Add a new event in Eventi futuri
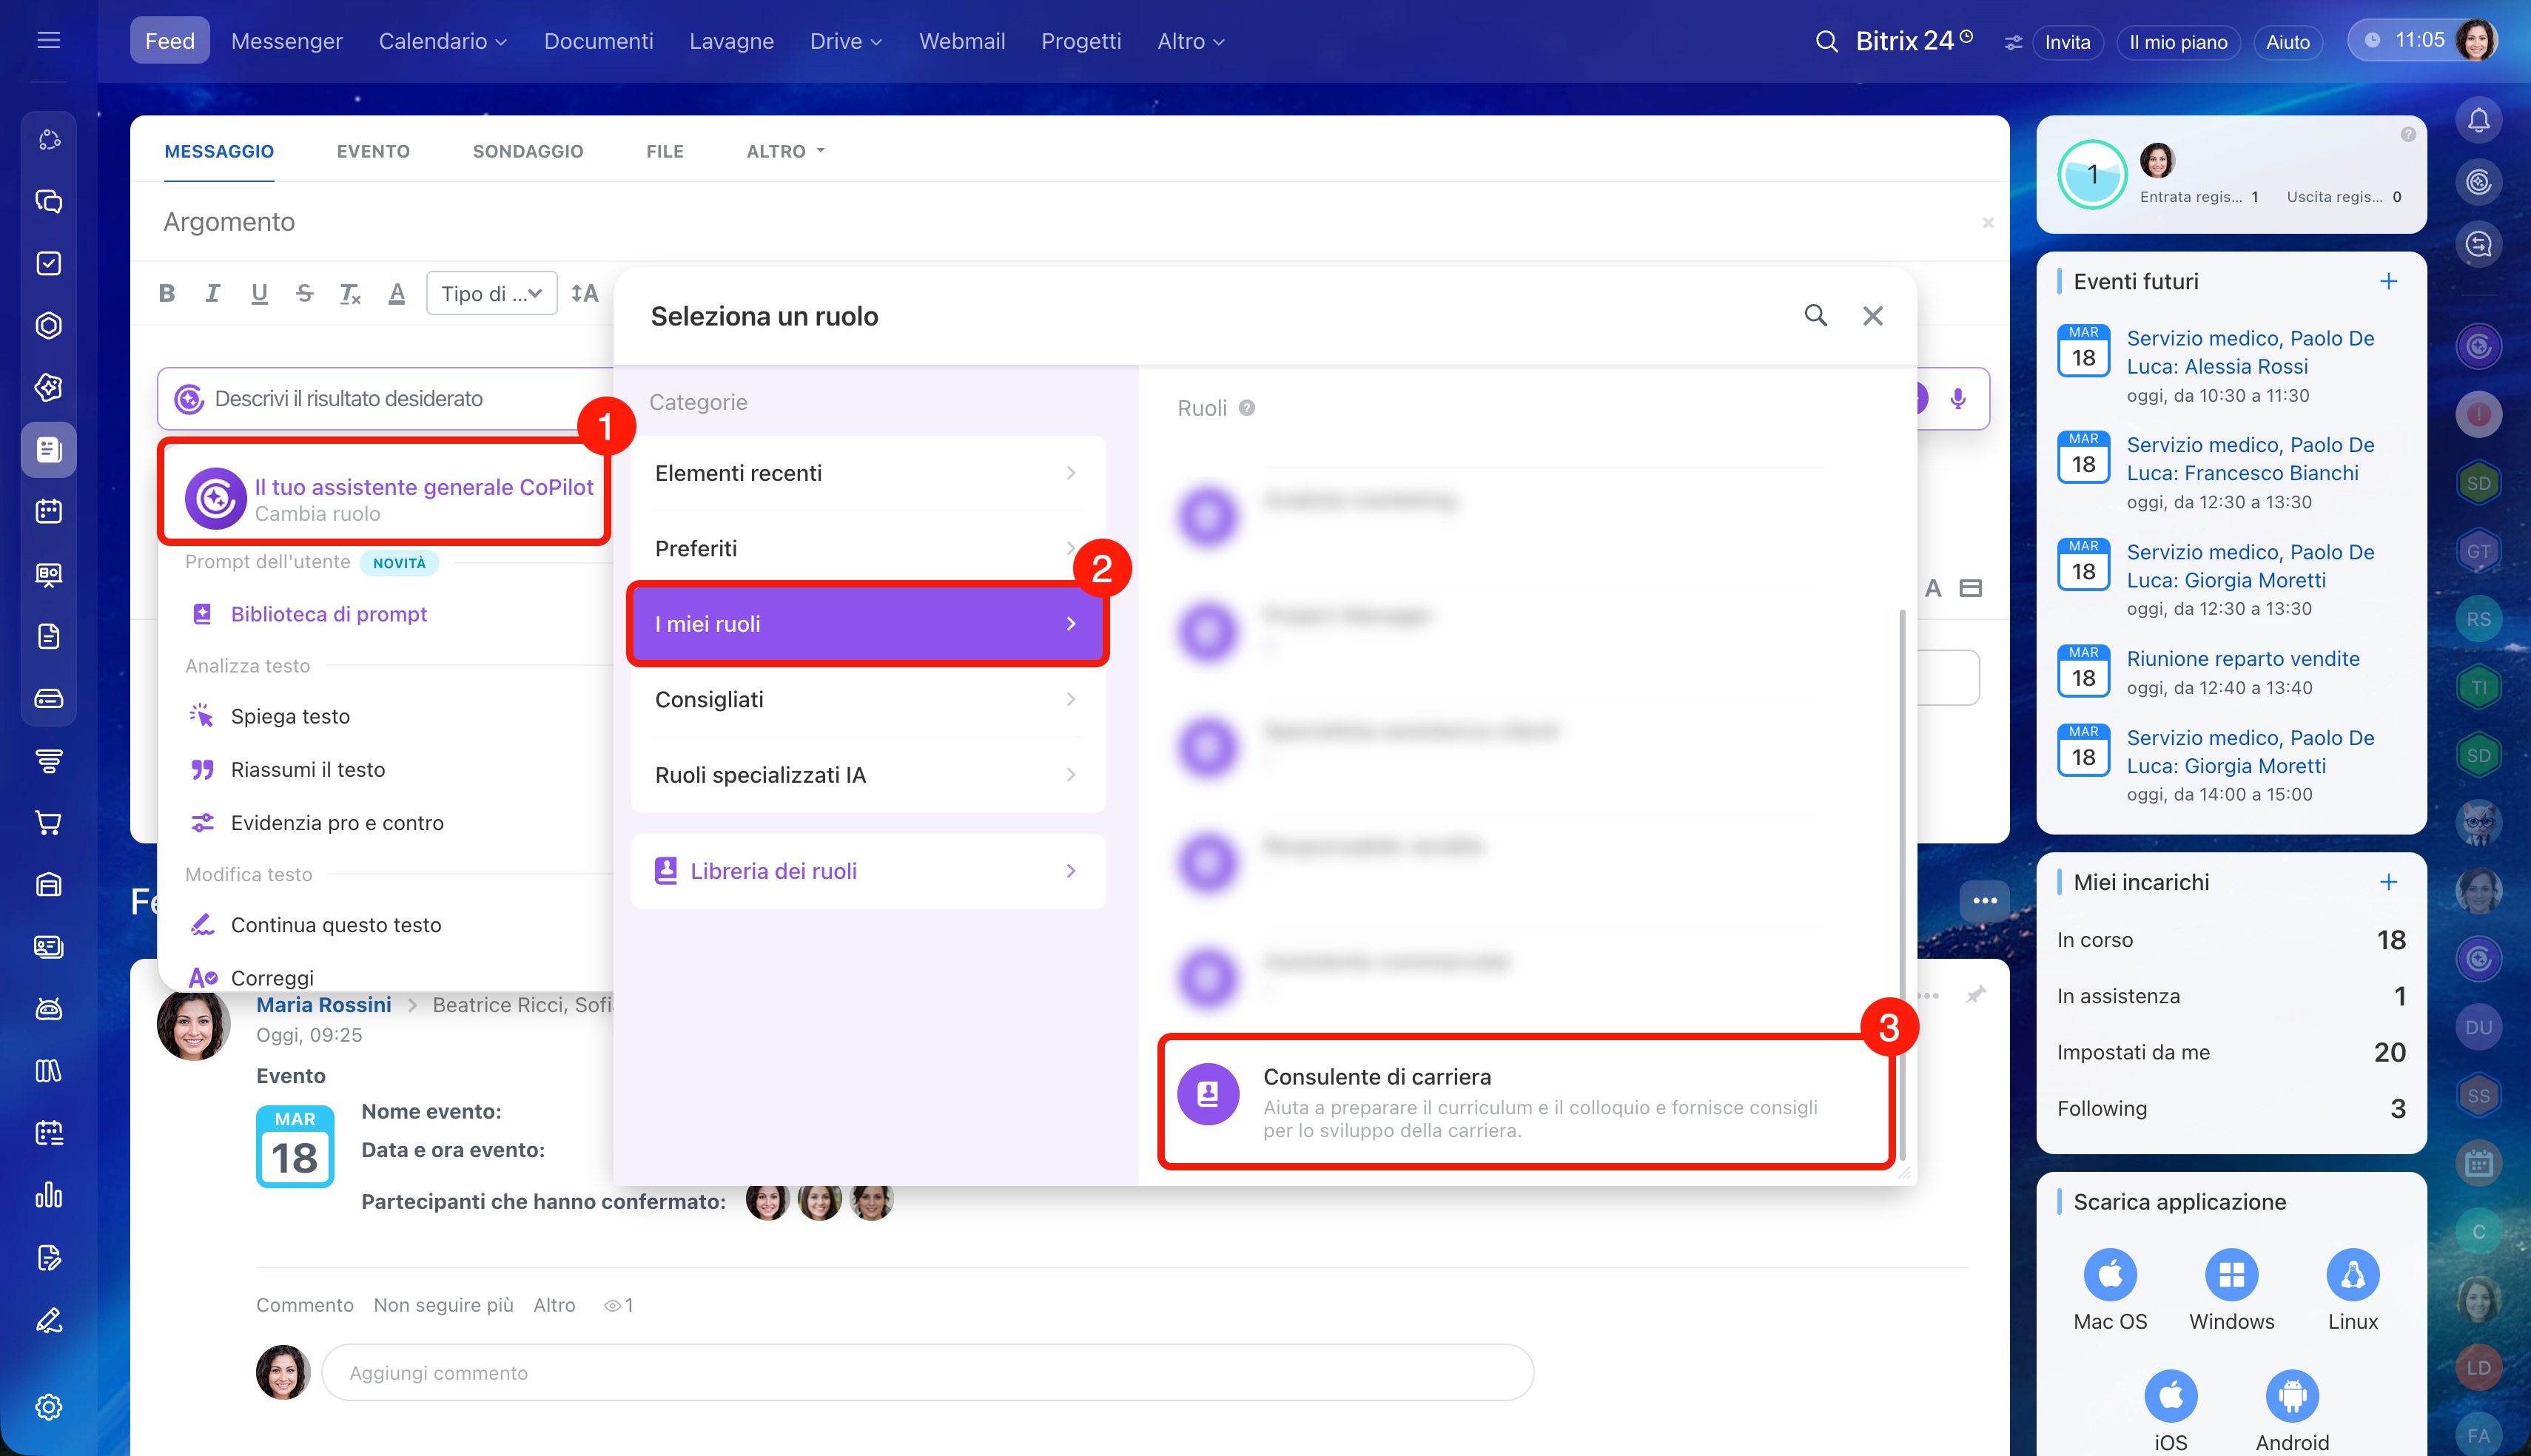Screen dimensions: 2531x1456 [2388, 282]
